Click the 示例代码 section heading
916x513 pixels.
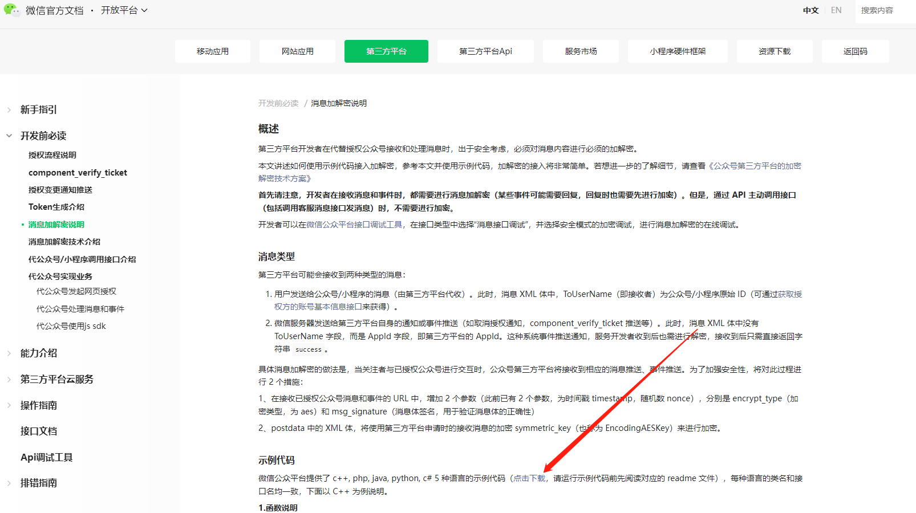(x=277, y=461)
